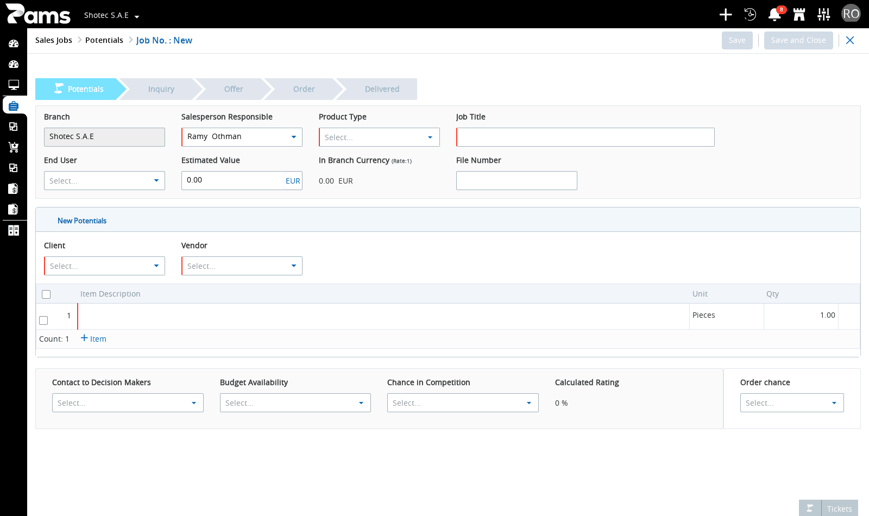Open the history clock icon
Viewport: 869px width, 516px height.
click(x=750, y=15)
